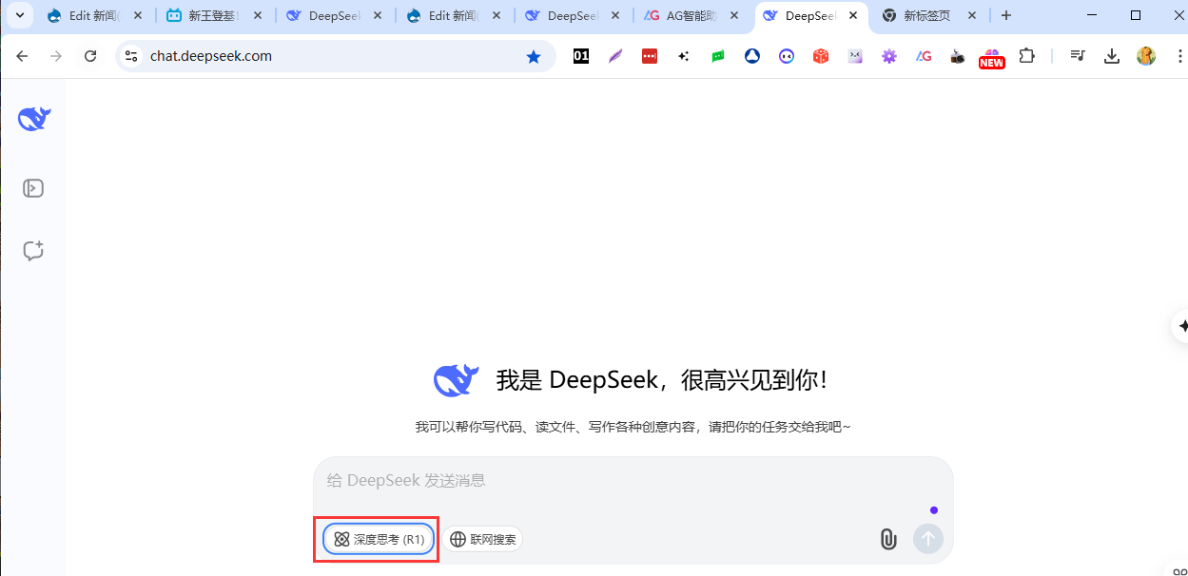Focus the 给 DeepSeek 发送消息 message box
Viewport: 1188px width, 576px height.
pos(633,481)
